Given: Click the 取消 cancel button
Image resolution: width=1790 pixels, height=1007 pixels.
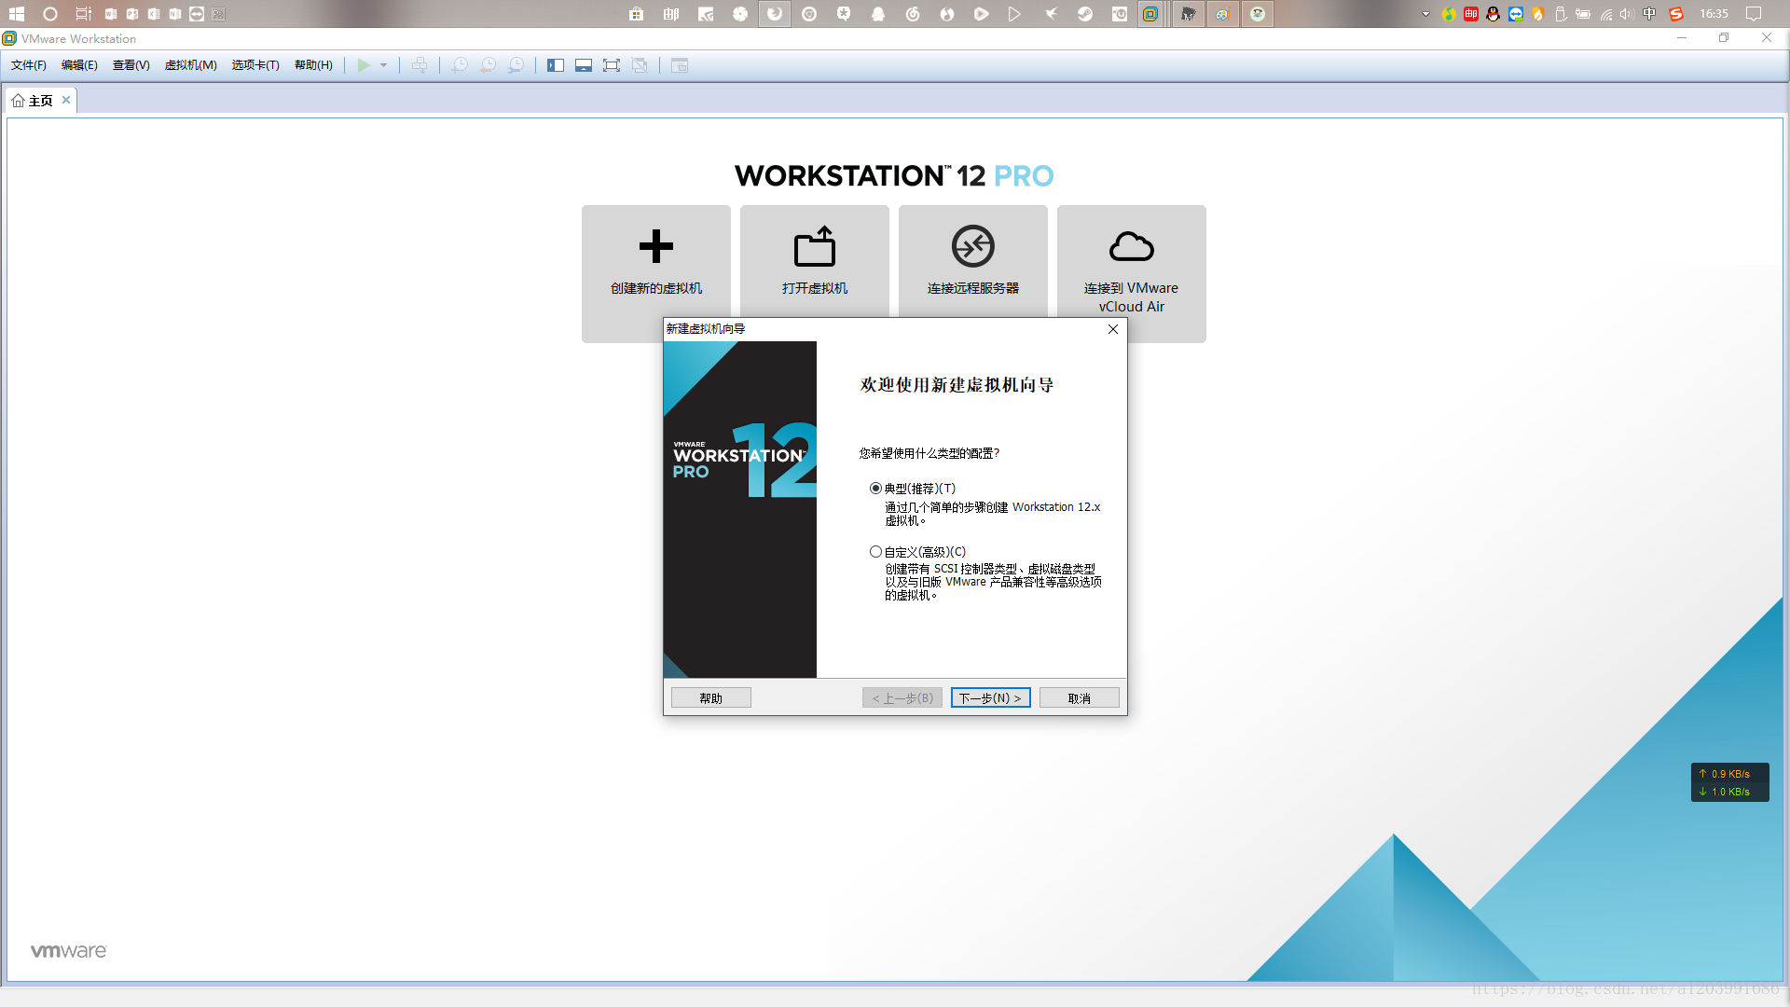Looking at the screenshot, I should (1079, 698).
